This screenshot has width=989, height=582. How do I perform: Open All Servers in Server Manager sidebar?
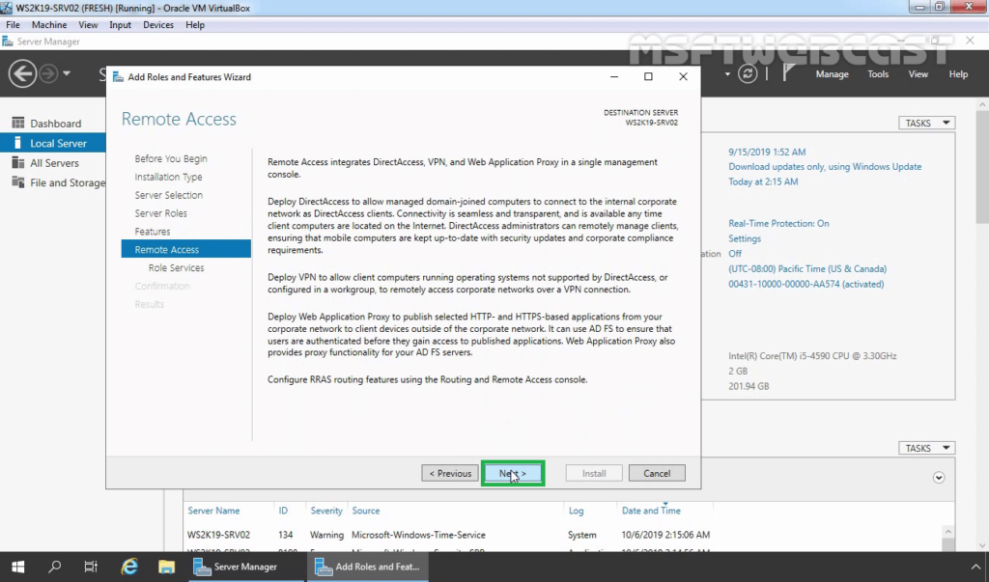[x=53, y=163]
